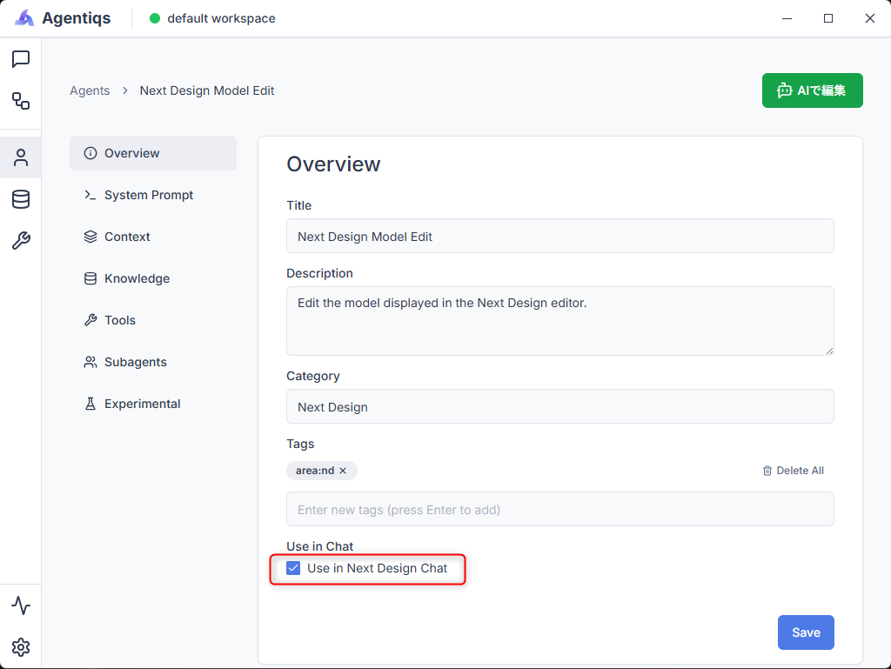The image size is (891, 669).
Task: Select the Knowledge tab
Action: pos(153,278)
